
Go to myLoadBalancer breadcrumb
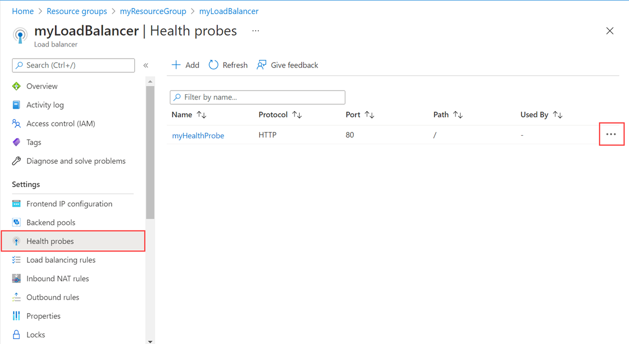229,11
